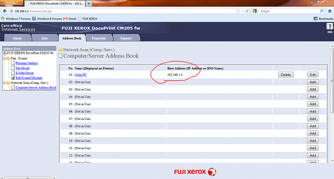The width and height of the screenshot is (334, 179).
Task: Switch to the Status tab
Action: pos(17,38)
